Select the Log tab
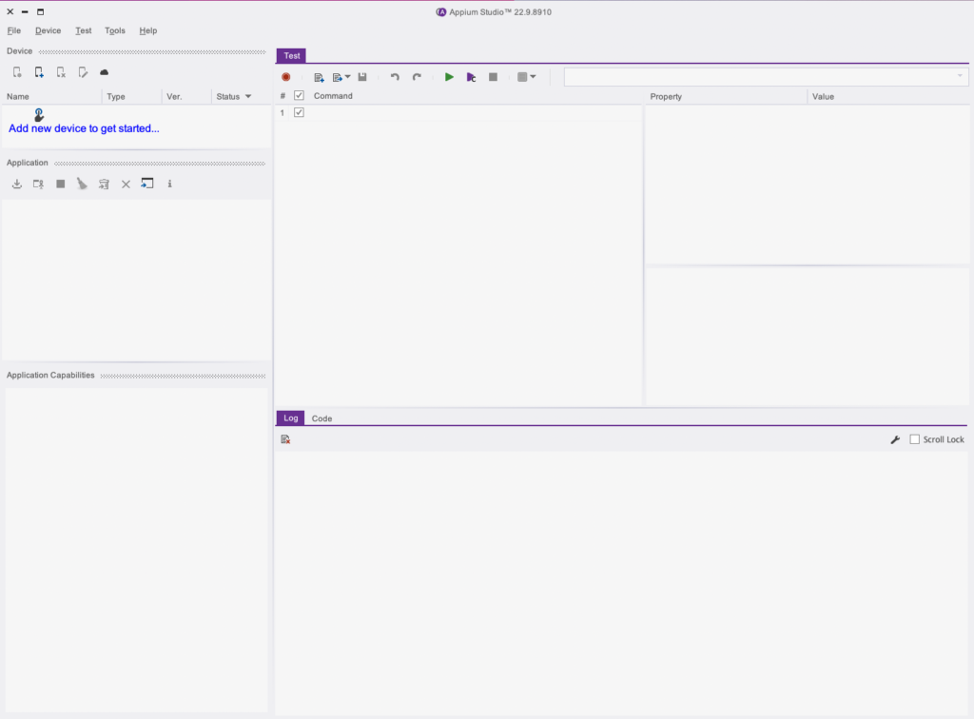974x719 pixels. tap(291, 418)
